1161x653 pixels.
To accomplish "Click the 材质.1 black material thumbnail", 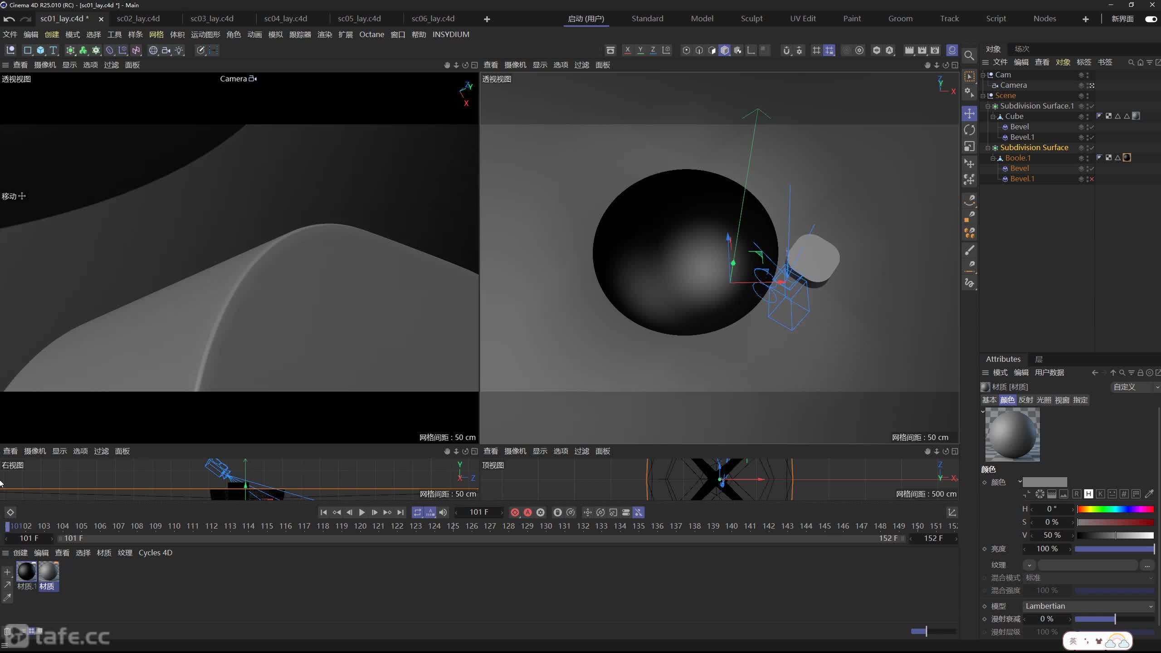I will tap(26, 571).
